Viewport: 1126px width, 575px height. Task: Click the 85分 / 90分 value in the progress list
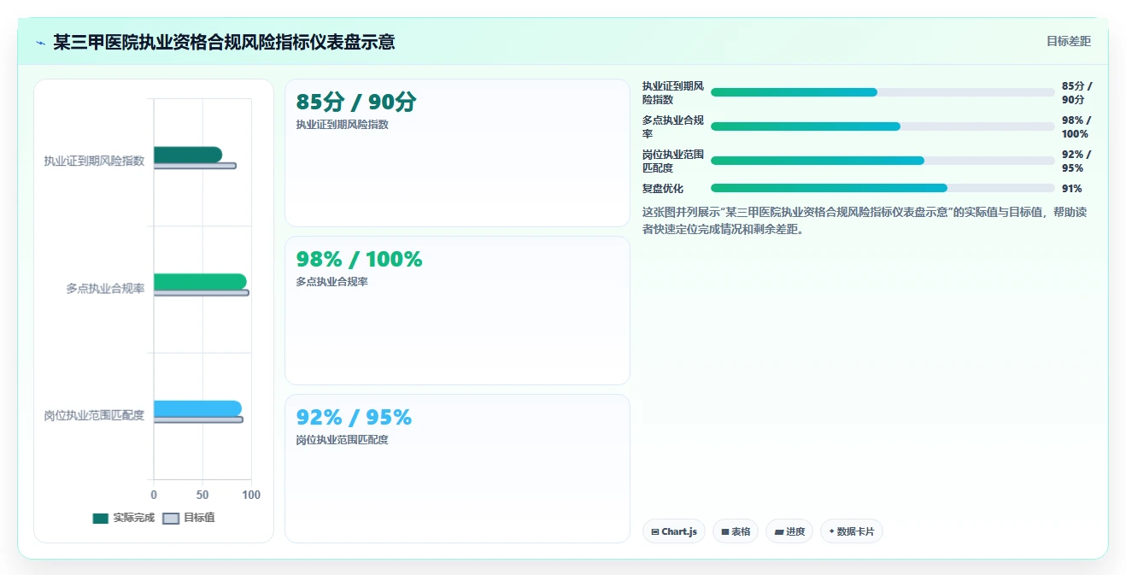click(x=1076, y=93)
